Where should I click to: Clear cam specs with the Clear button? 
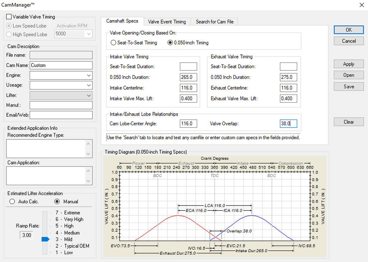[x=349, y=122]
